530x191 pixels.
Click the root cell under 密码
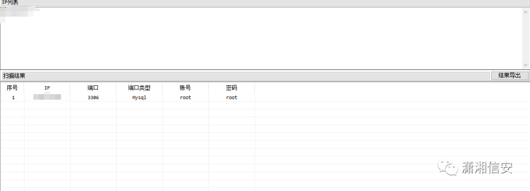[232, 97]
